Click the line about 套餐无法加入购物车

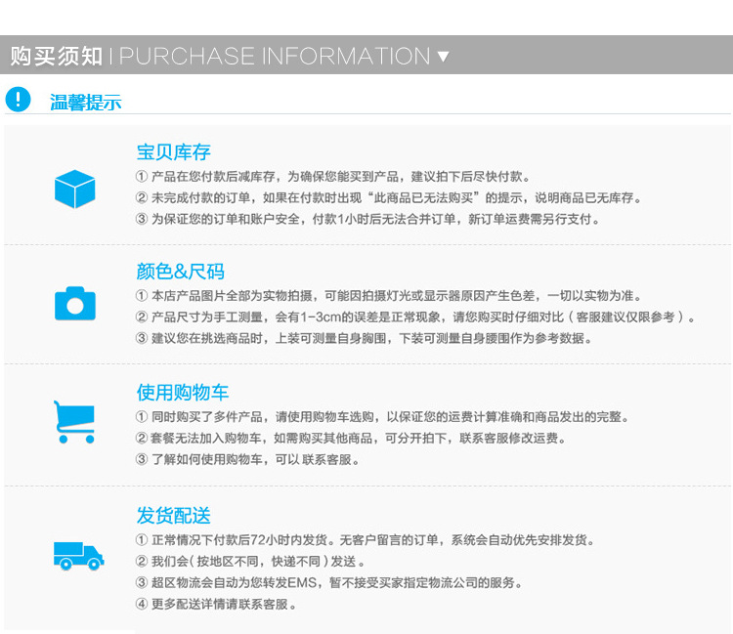(x=351, y=439)
